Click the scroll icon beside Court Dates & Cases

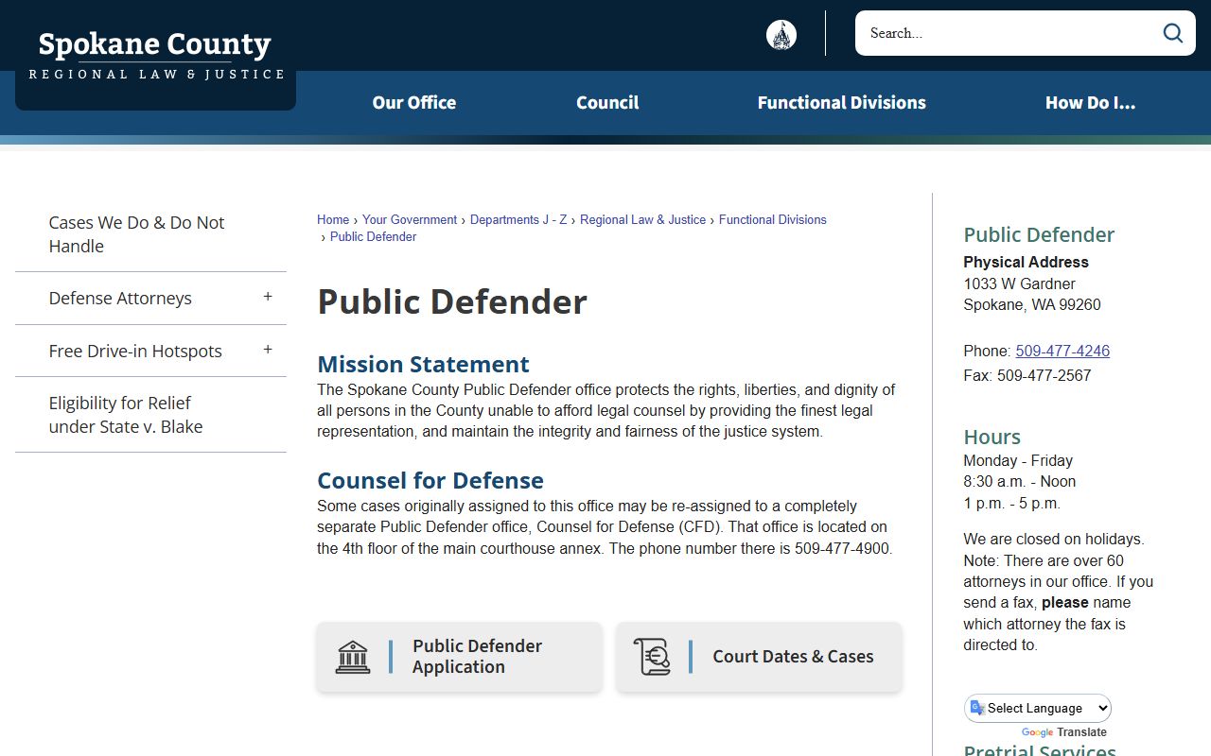(652, 657)
